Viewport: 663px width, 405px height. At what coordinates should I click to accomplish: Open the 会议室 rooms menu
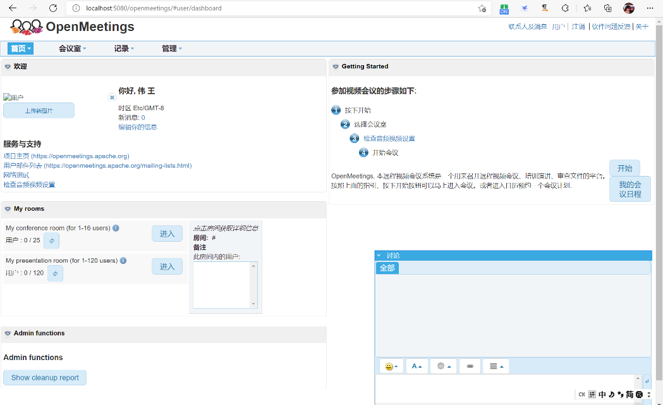(72, 49)
